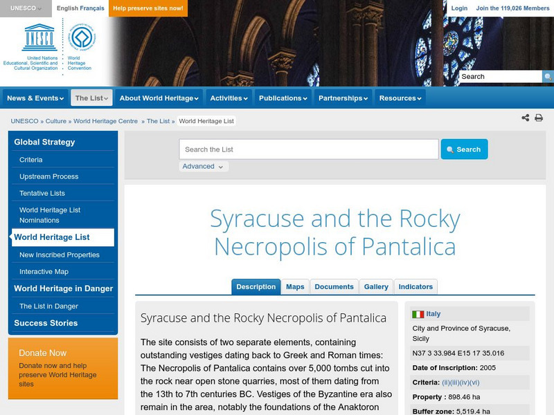The width and height of the screenshot is (554, 415).
Task: Open the UNESCO dropdown in the top-left corner
Action: tap(23, 7)
